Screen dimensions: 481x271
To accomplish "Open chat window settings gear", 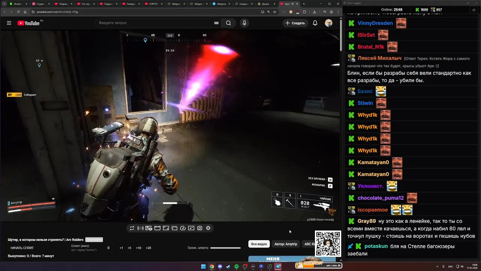I will 473,10.
